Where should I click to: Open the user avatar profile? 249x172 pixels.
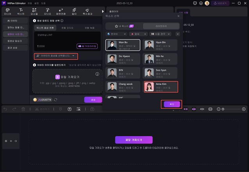(x=207, y=3)
